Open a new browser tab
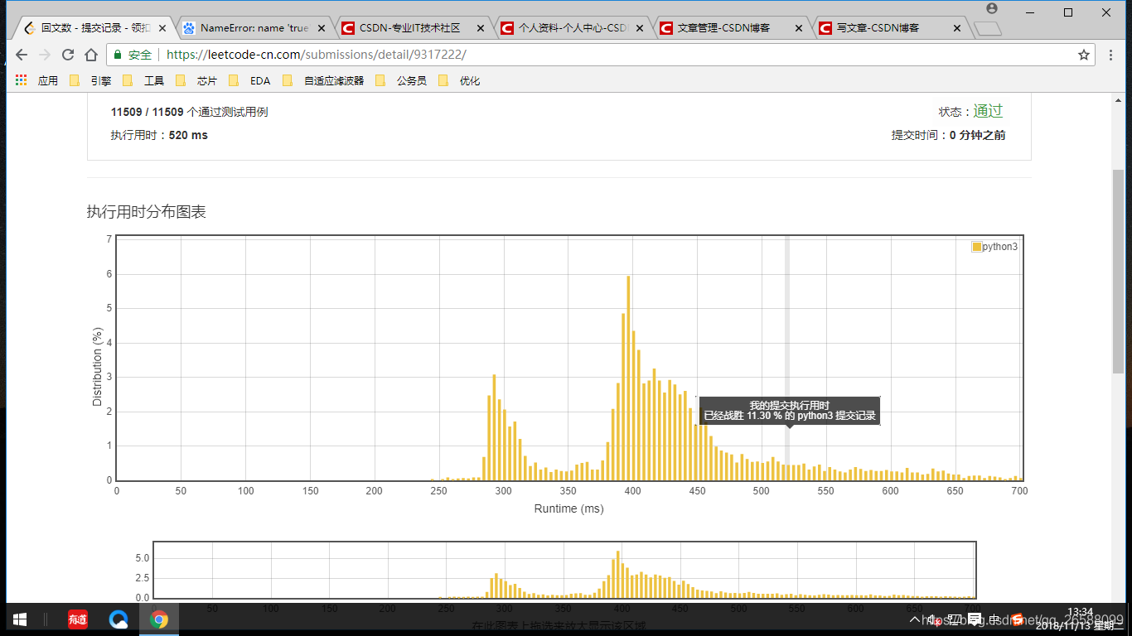The image size is (1132, 636). tap(987, 29)
